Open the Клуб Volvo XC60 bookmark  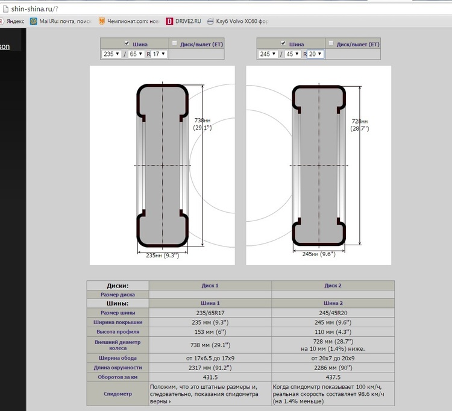(237, 21)
